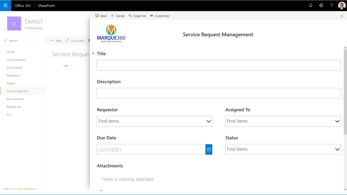Viewport: 347px width, 195px height.
Task: Click SharePoint in top bar
Action: click(x=46, y=5)
